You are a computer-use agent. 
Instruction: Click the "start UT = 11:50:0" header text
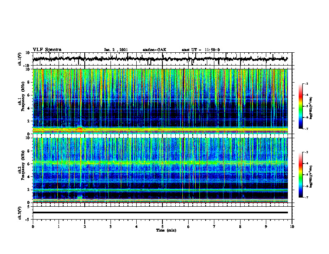[x=201, y=50]
